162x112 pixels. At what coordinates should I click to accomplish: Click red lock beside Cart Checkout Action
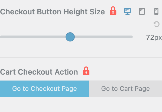pos(86,71)
